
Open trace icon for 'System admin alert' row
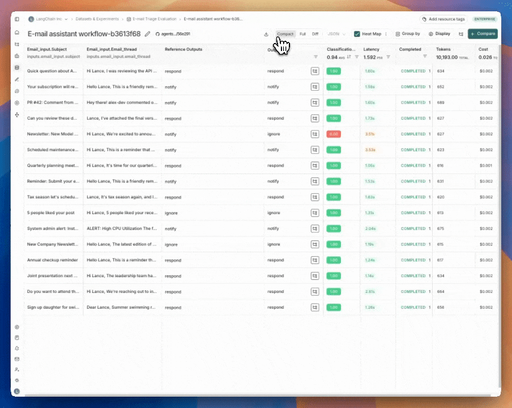(315, 229)
